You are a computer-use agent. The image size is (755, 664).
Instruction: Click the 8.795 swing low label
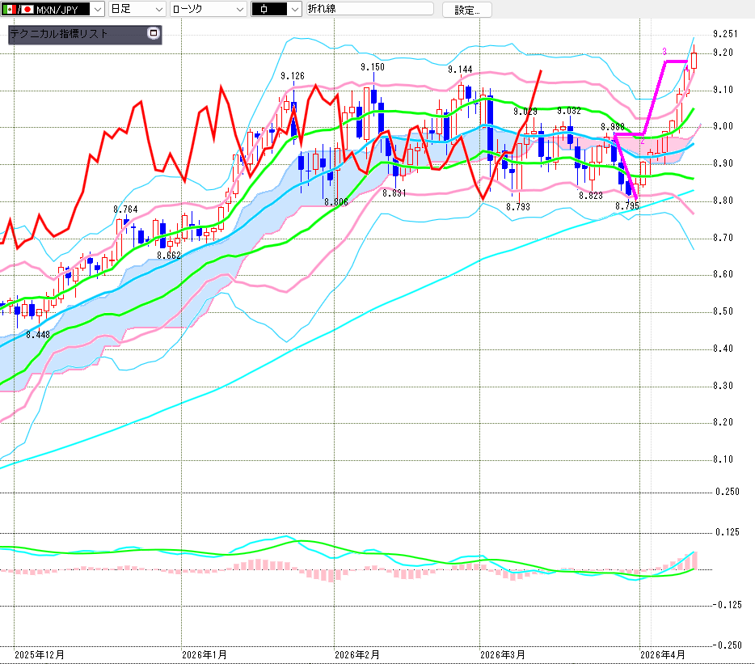click(x=626, y=206)
